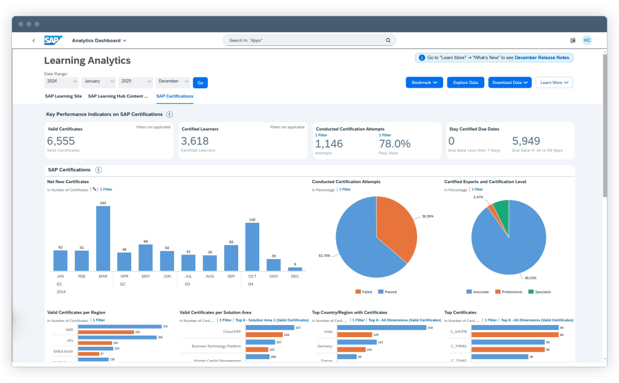Open Top 6 link in Top Country/Region chart
The width and height of the screenshot is (619, 383).
coord(404,320)
